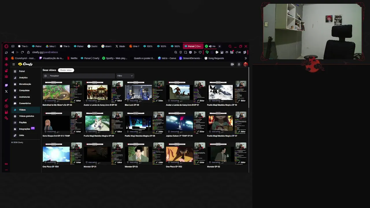Expand the bookmarks overflow chevron

[246, 58]
